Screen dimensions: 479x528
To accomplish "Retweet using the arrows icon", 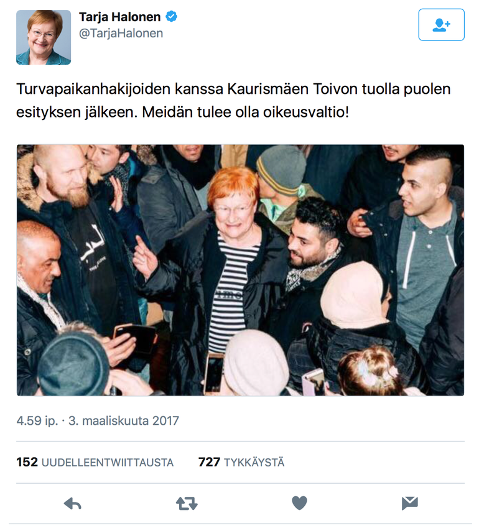I will coord(187,504).
